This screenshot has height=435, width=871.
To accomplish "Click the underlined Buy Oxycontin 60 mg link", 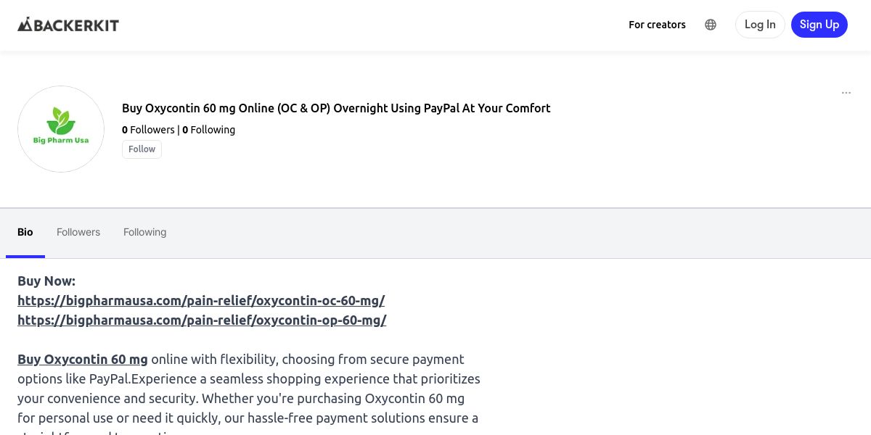I will [83, 359].
